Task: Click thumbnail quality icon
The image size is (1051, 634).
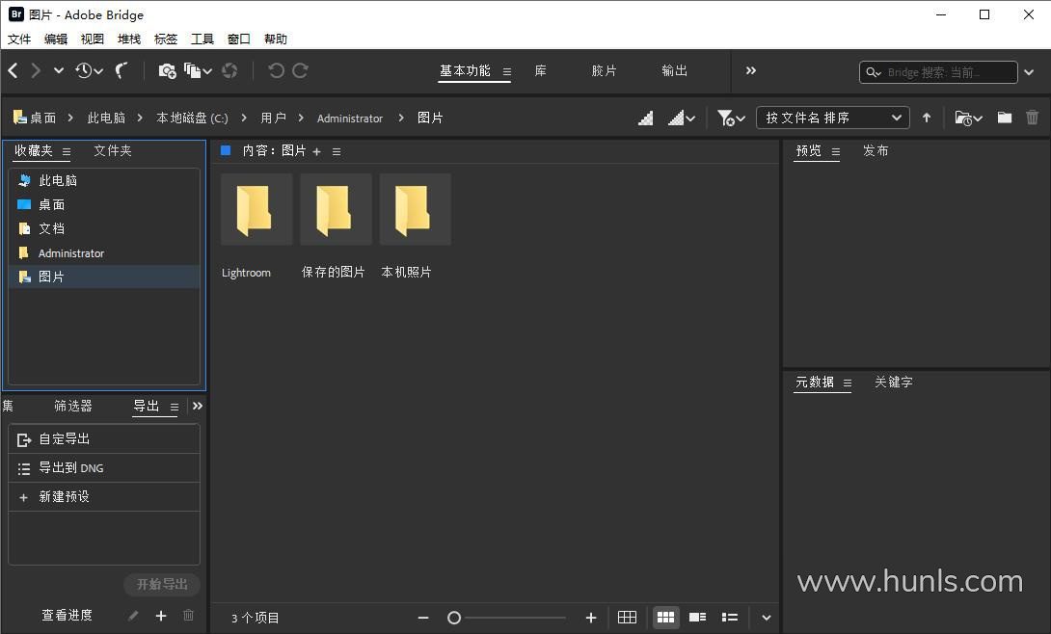Action: (645, 119)
